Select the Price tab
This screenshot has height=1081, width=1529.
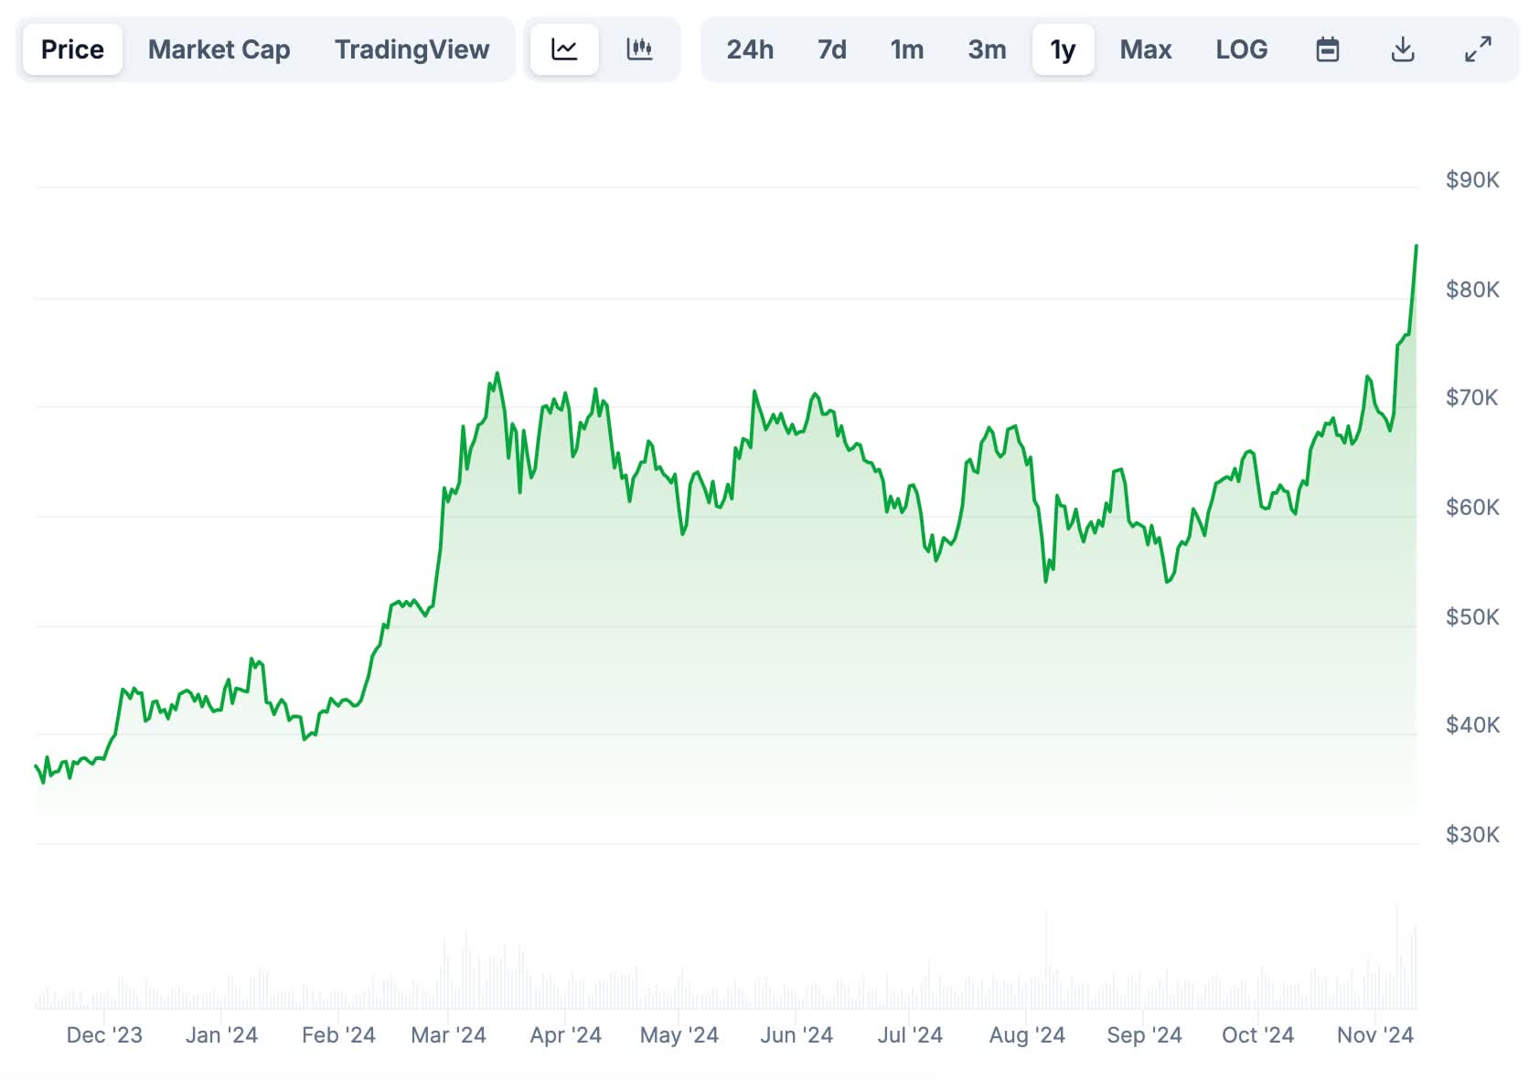pyautogui.click(x=72, y=49)
